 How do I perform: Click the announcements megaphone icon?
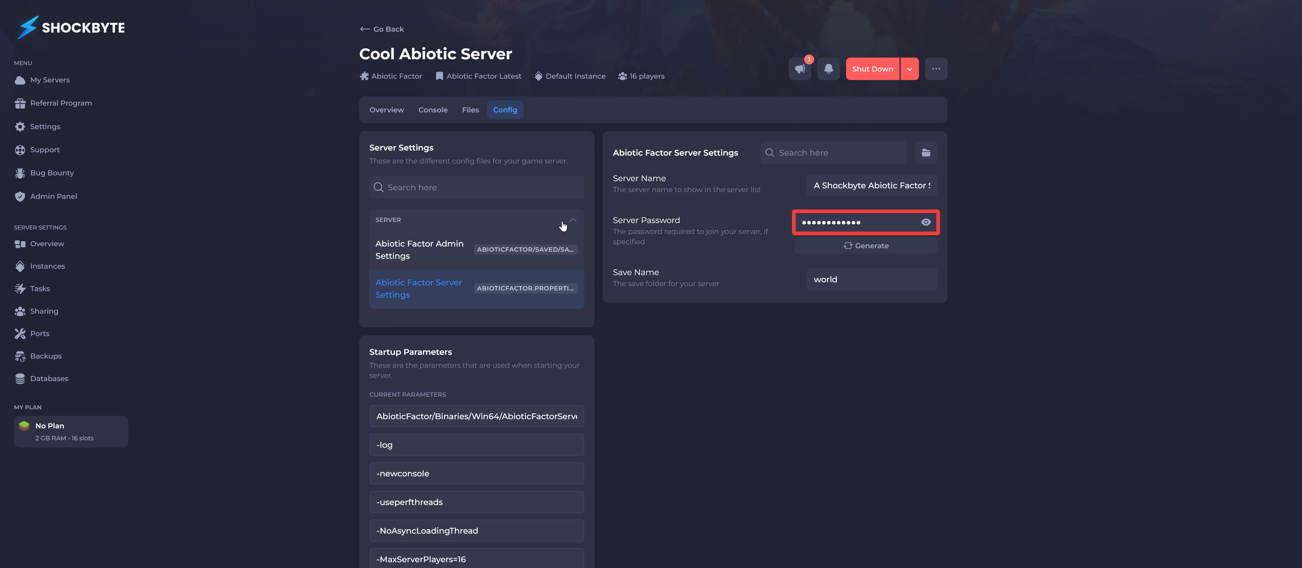point(800,69)
